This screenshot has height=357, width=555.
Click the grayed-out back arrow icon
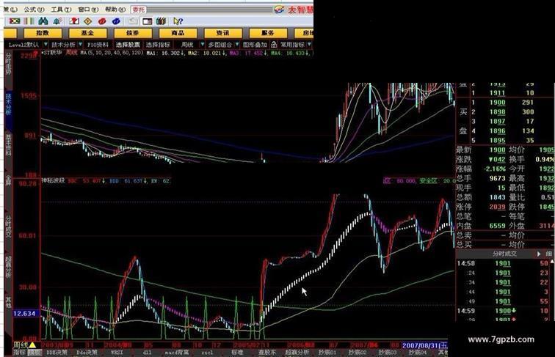click(x=133, y=21)
